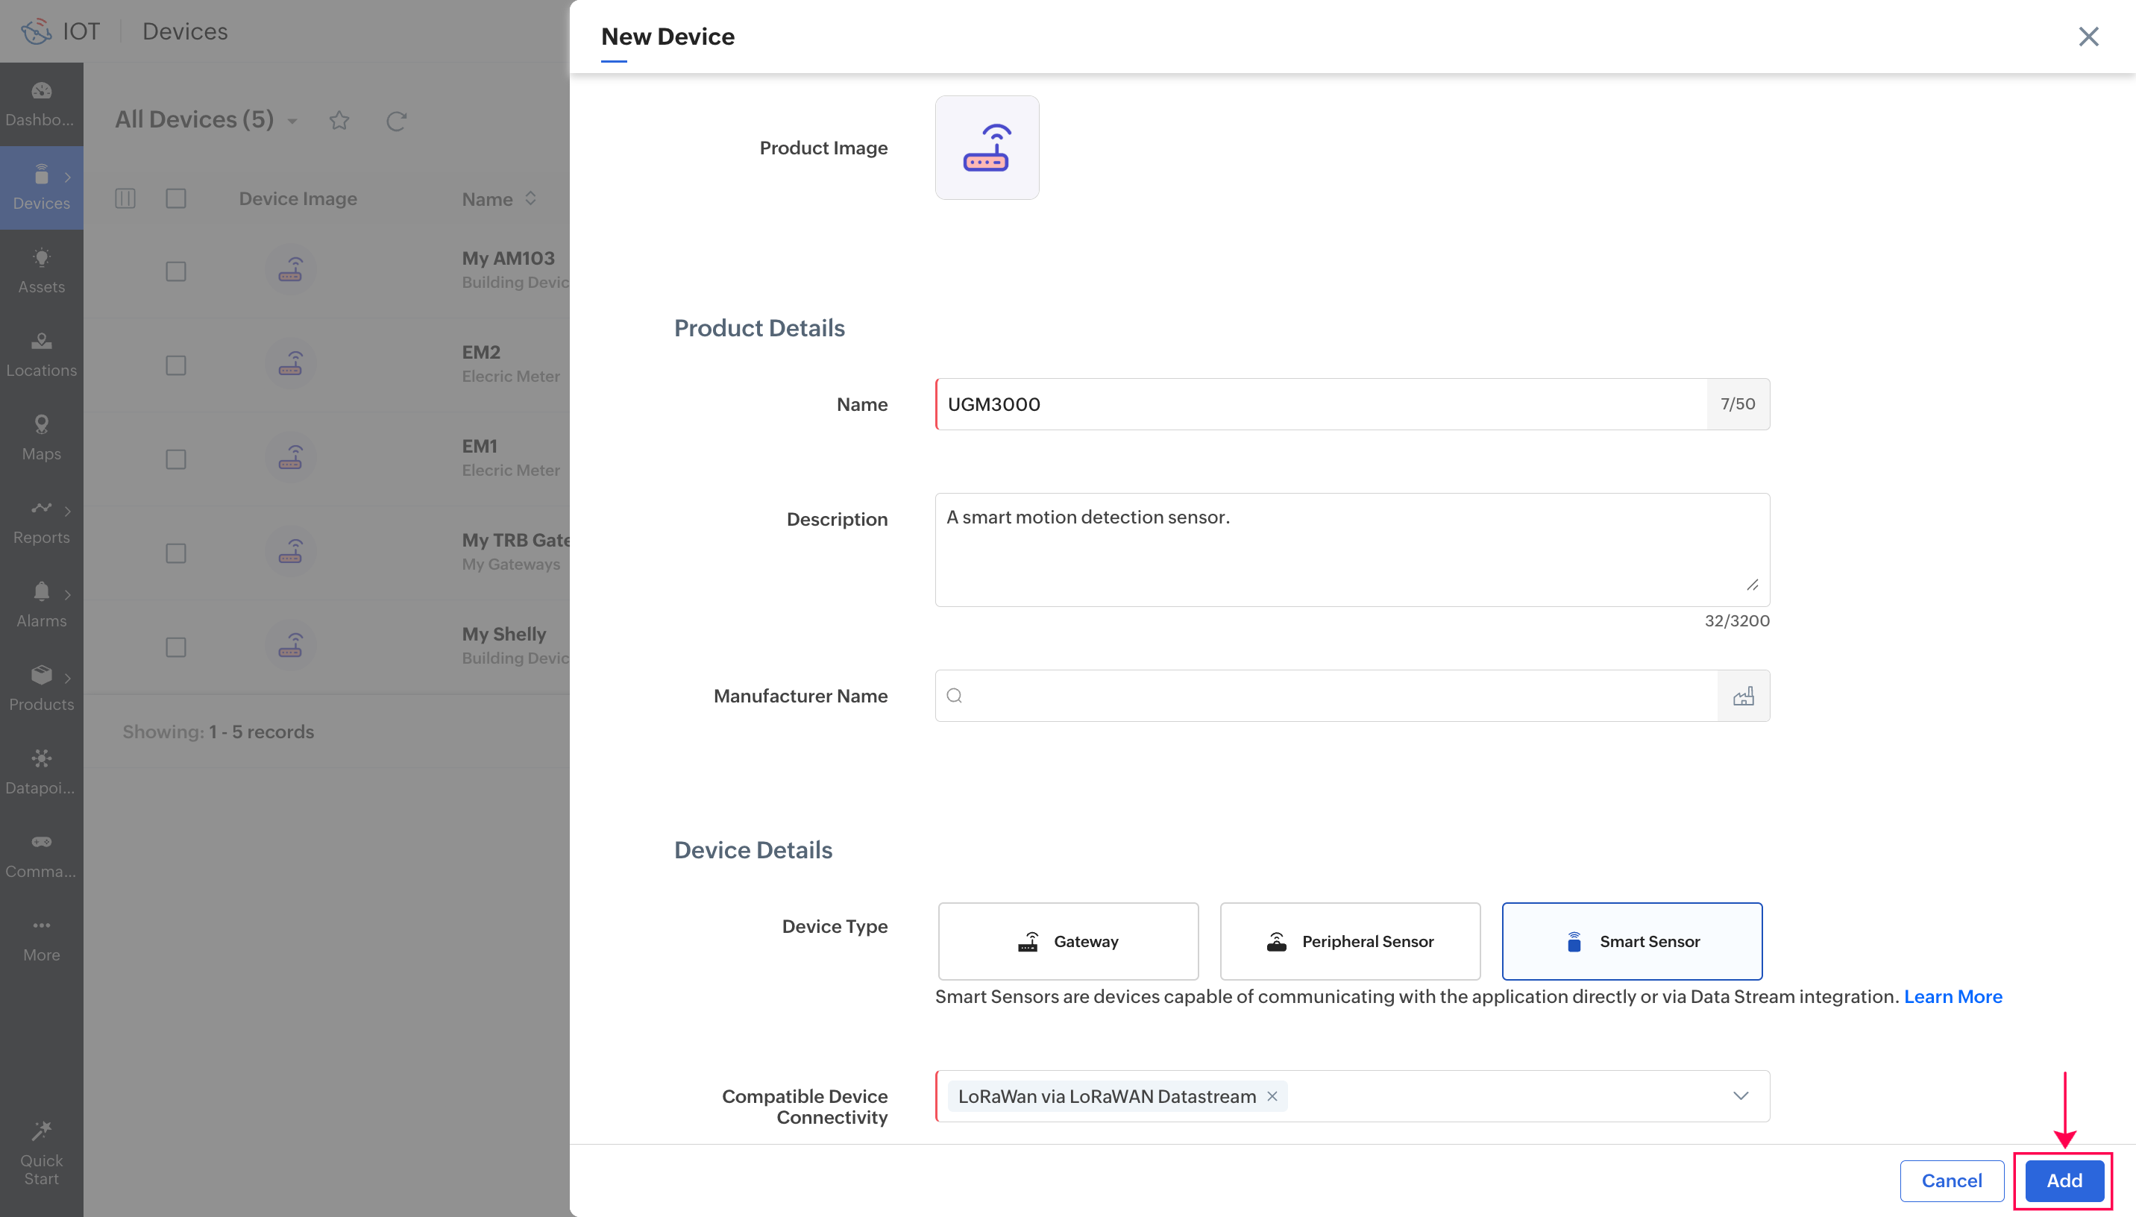Favorite the All Devices view star
The height and width of the screenshot is (1217, 2136).
coord(339,120)
